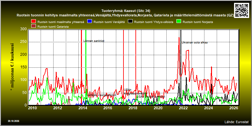Image resolution: width=252 pixels, height=126 pixels.
Task: Click the black legend swatch for Yhdysvalloista
Action: point(130,21)
